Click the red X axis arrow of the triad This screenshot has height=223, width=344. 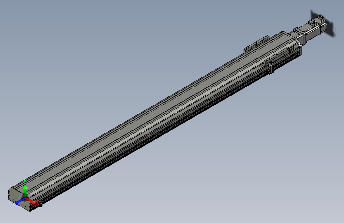31,201
